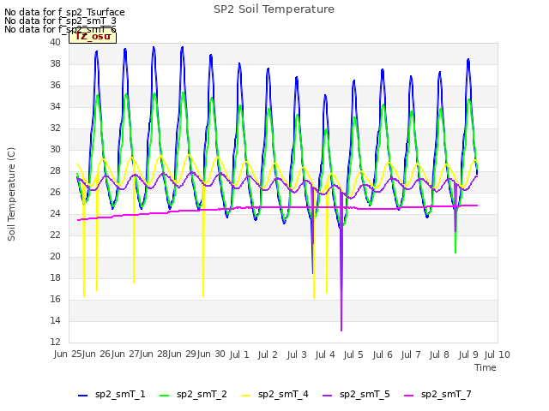Click the 24 y-axis tick label
The height and width of the screenshot is (411, 549).
pos(55,214)
